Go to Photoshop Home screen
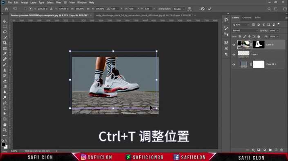The image size is (288, 161). tap(6, 9)
